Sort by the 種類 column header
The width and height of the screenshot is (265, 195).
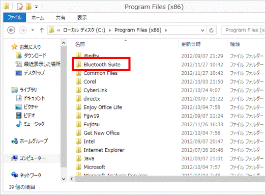(x=235, y=44)
